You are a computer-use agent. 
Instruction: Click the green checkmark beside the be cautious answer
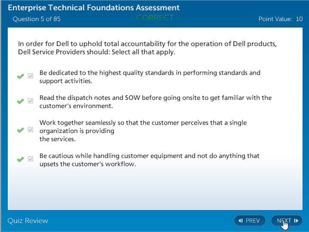coord(20,159)
